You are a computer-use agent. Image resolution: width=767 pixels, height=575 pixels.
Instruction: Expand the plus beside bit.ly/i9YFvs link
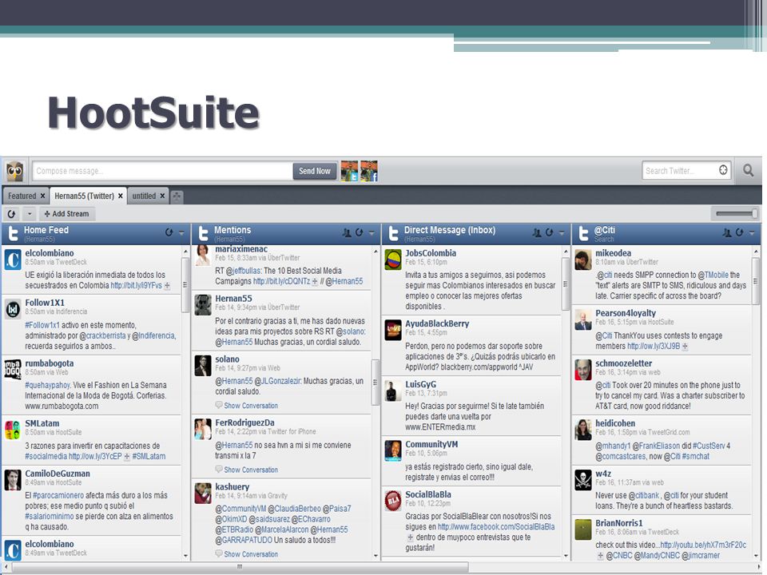click(x=167, y=286)
